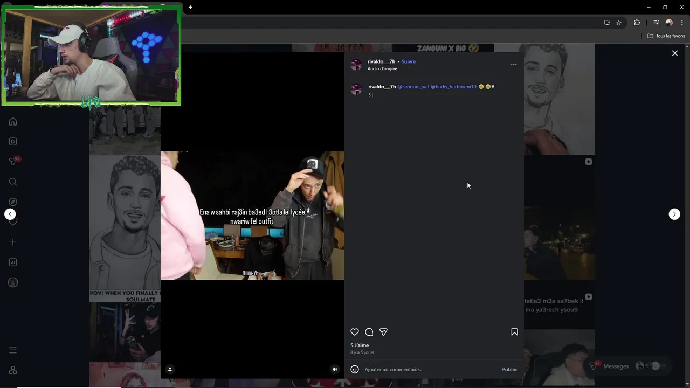Open the Tous les favoris bookmarks folder
The height and width of the screenshot is (388, 690).
666,36
